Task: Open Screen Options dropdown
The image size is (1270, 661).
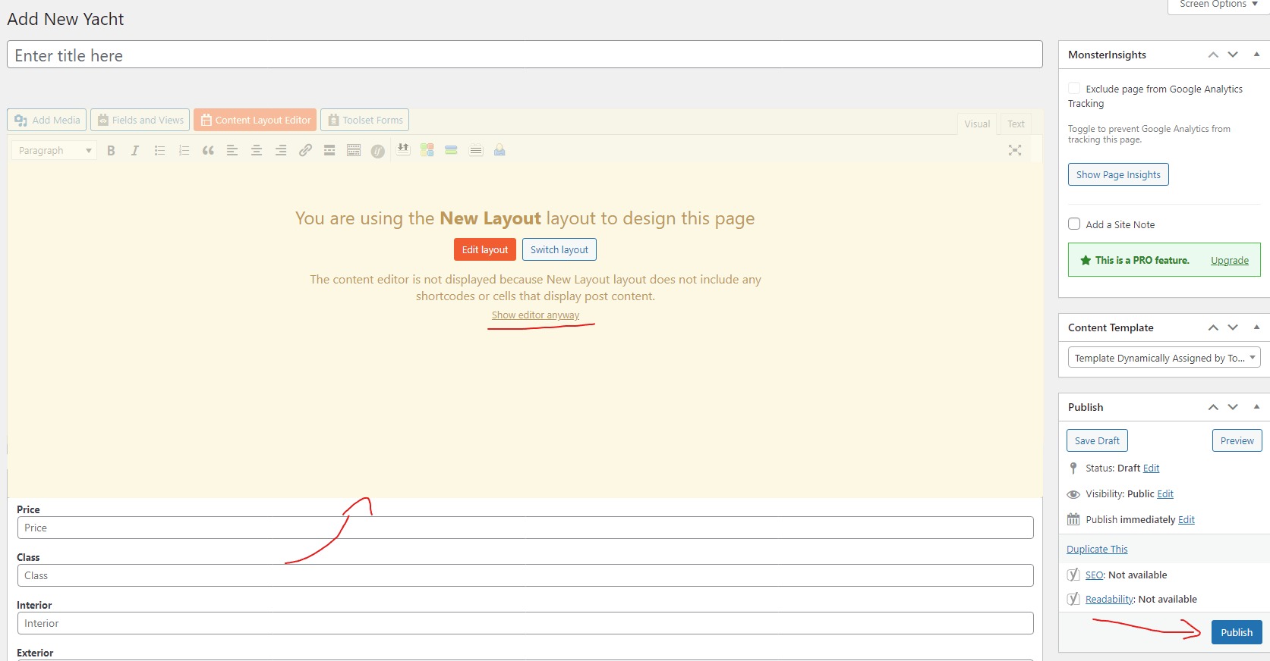Action: click(x=1218, y=5)
